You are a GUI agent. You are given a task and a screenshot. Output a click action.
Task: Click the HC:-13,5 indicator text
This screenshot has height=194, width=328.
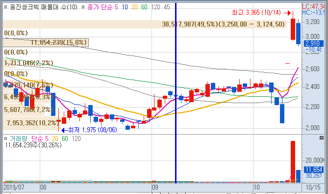click(314, 13)
